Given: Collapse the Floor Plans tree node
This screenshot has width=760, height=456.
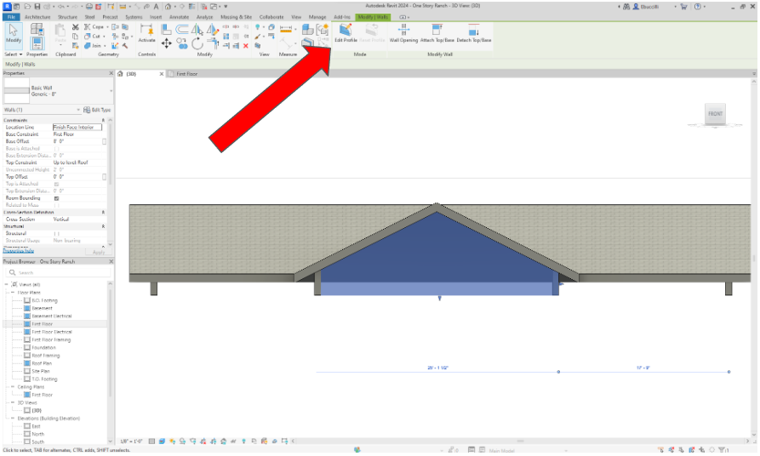Looking at the screenshot, I should pyautogui.click(x=13, y=293).
